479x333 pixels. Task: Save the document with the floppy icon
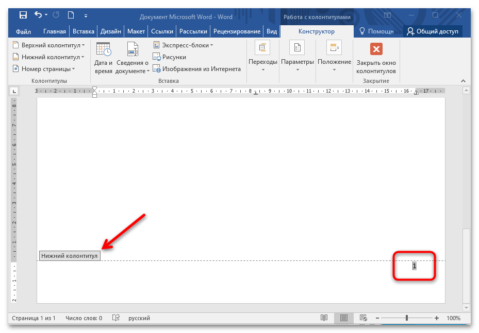pyautogui.click(x=23, y=14)
